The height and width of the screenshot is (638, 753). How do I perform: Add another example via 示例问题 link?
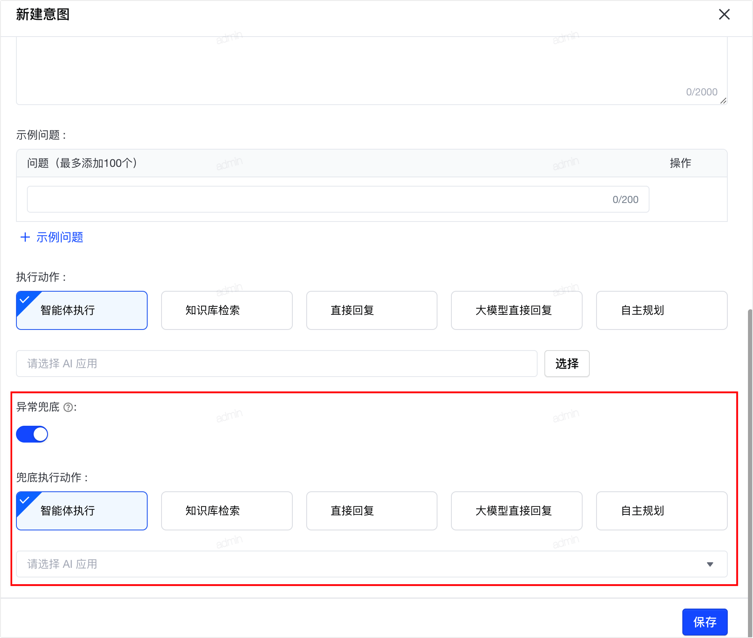pyautogui.click(x=60, y=237)
